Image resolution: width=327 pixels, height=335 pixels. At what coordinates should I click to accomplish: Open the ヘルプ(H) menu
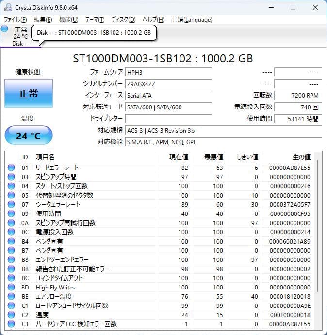[x=153, y=20]
